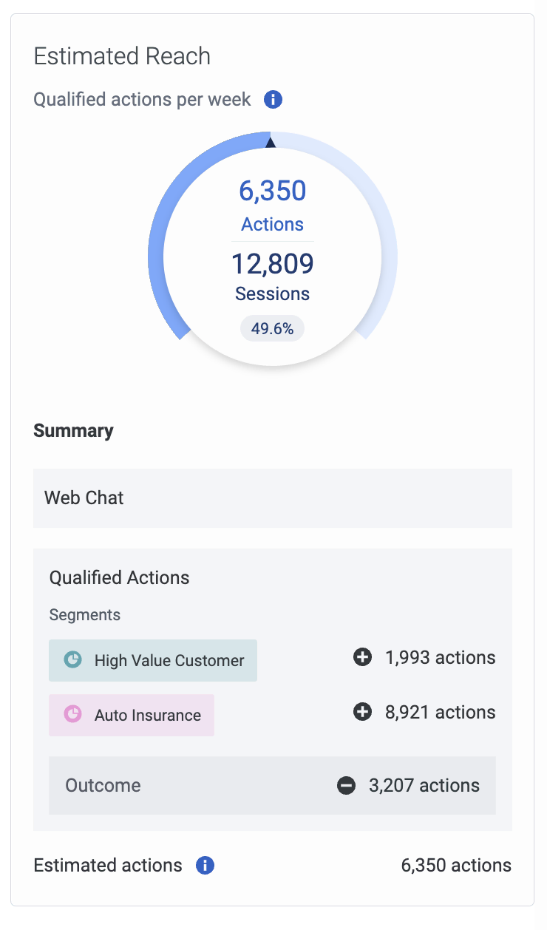
Task: Click minus icon beside 3,207 actions
Action: pyautogui.click(x=346, y=786)
